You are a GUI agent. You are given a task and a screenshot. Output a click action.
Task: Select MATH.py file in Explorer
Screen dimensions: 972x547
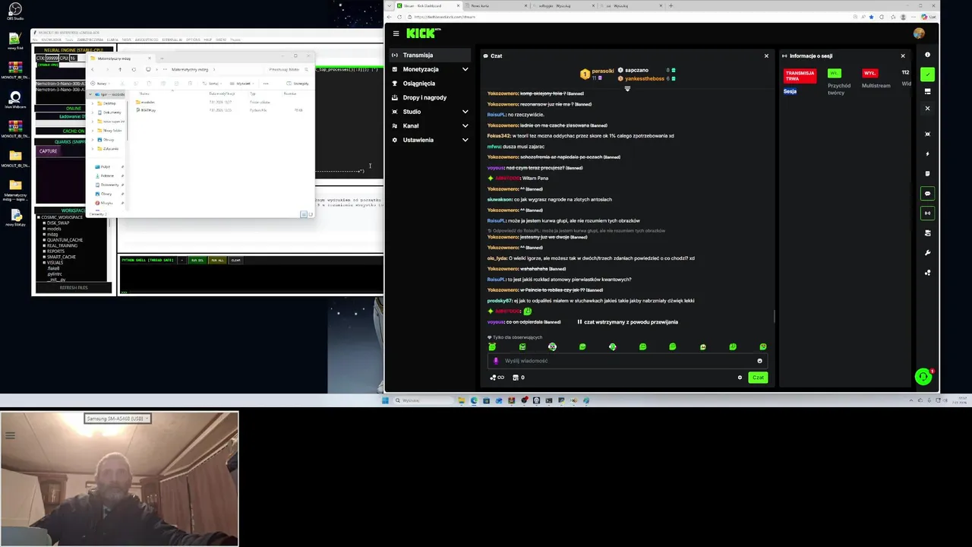[x=147, y=110]
